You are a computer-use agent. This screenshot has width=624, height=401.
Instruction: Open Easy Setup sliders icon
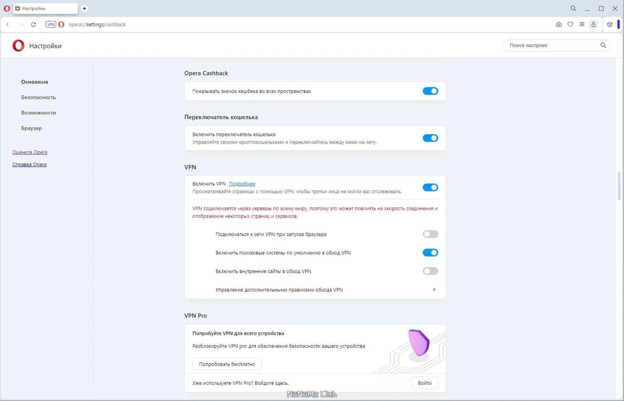pos(582,24)
